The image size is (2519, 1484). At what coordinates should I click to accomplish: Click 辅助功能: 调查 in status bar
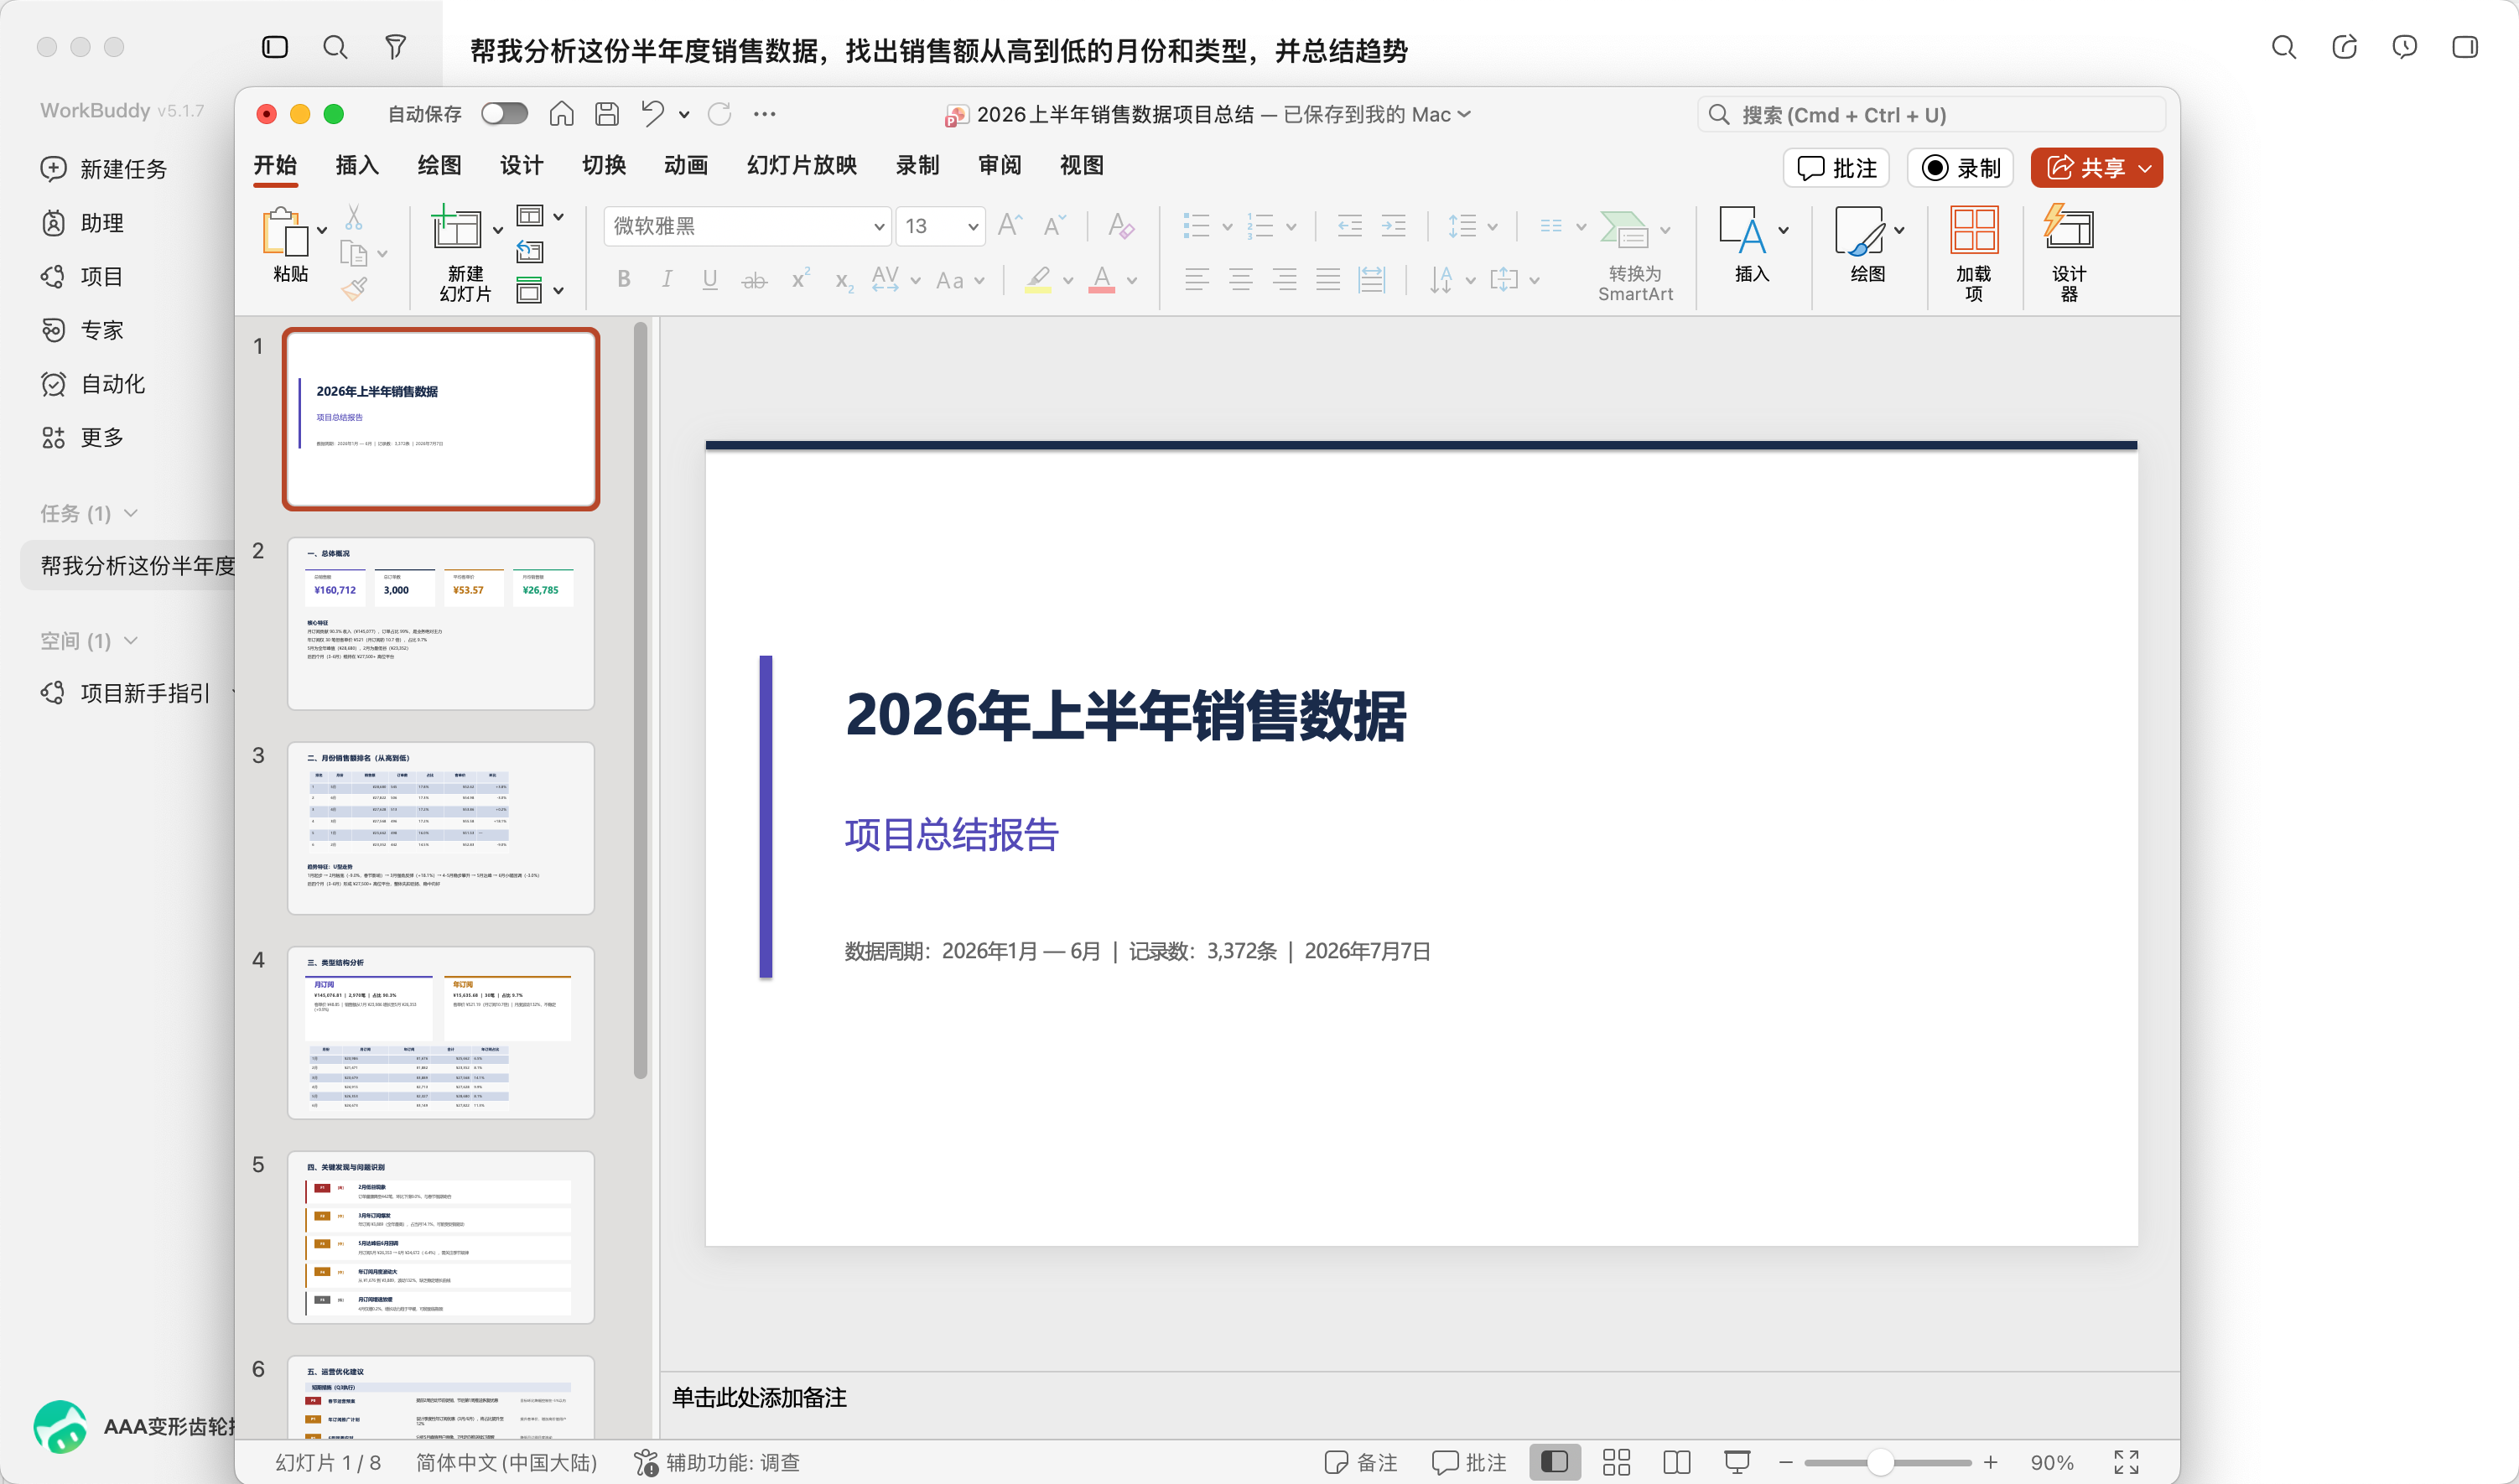717,1462
